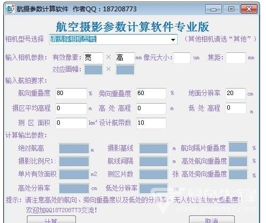Screen dimensions: 266x223
Task: Focus the pixel size input box
Action: 181,58
